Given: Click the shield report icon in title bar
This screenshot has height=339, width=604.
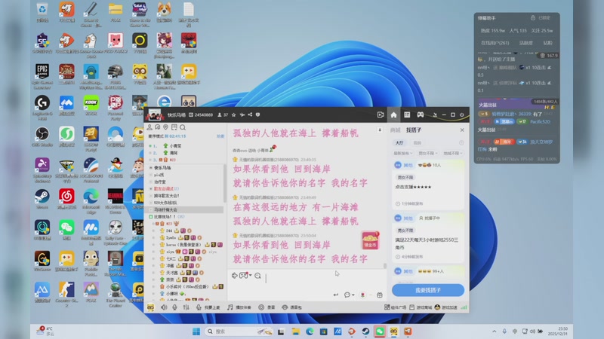Looking at the screenshot, I should coord(257,115).
